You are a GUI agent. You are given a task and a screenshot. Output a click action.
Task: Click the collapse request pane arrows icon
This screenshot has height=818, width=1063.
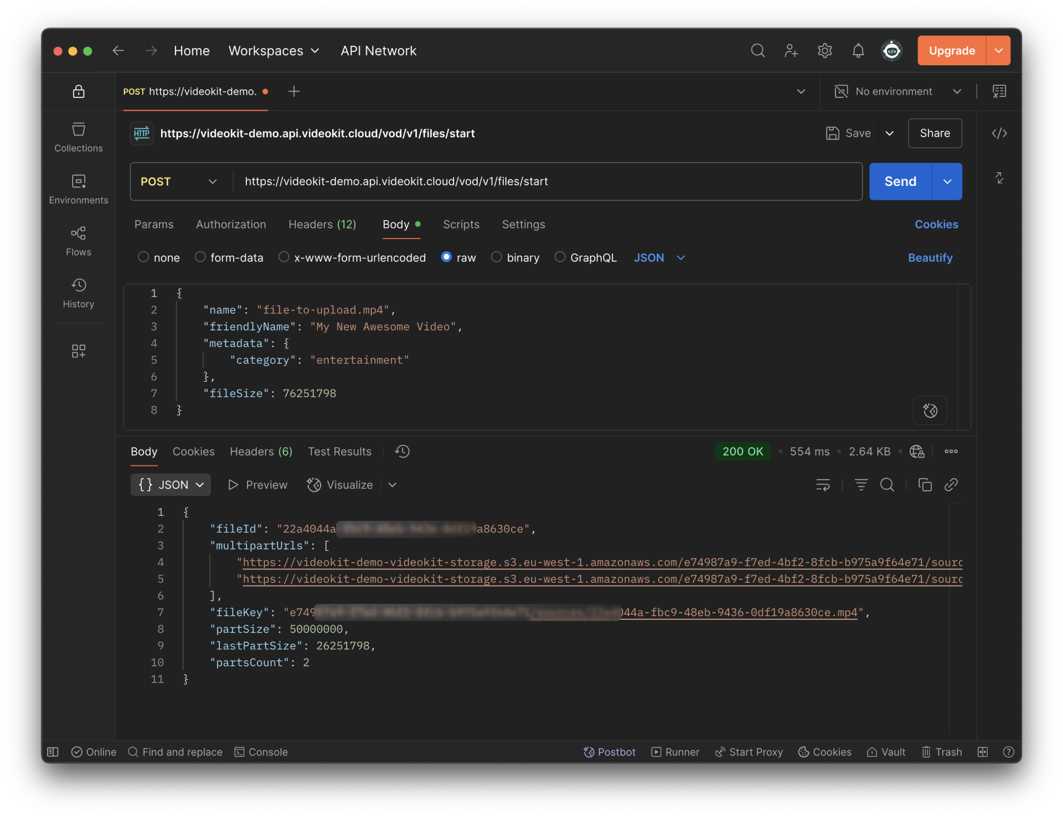(x=999, y=178)
